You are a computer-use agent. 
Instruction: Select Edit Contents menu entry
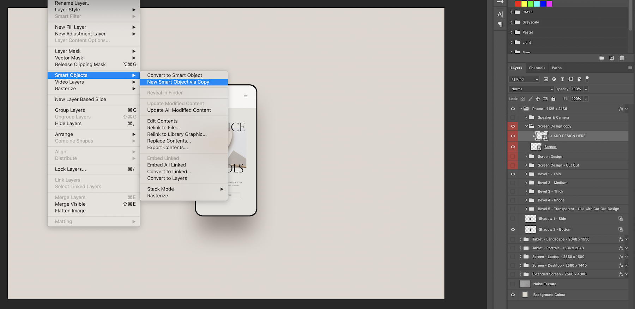(x=162, y=121)
